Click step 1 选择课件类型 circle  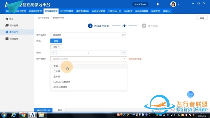coord(90,26)
